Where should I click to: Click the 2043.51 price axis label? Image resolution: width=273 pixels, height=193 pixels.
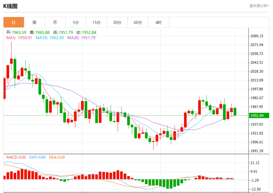click(257, 62)
